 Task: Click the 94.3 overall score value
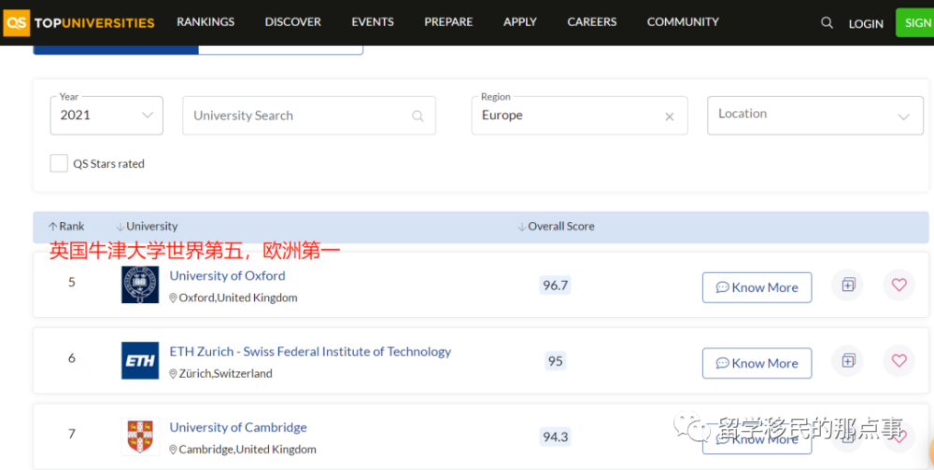tap(555, 436)
